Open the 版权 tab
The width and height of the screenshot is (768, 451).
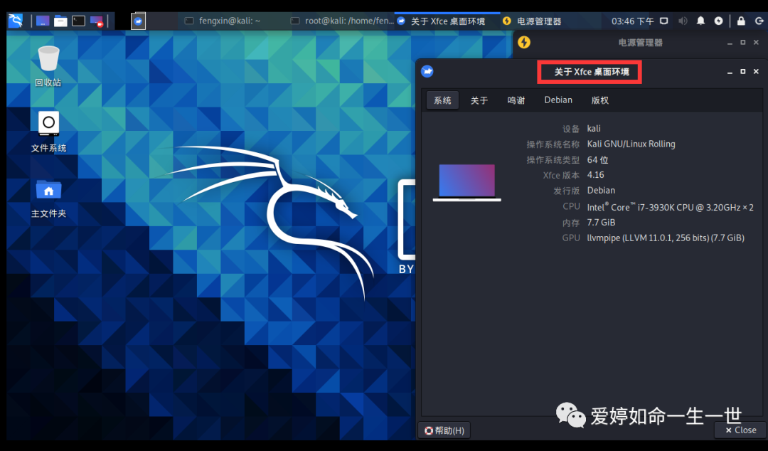599,100
